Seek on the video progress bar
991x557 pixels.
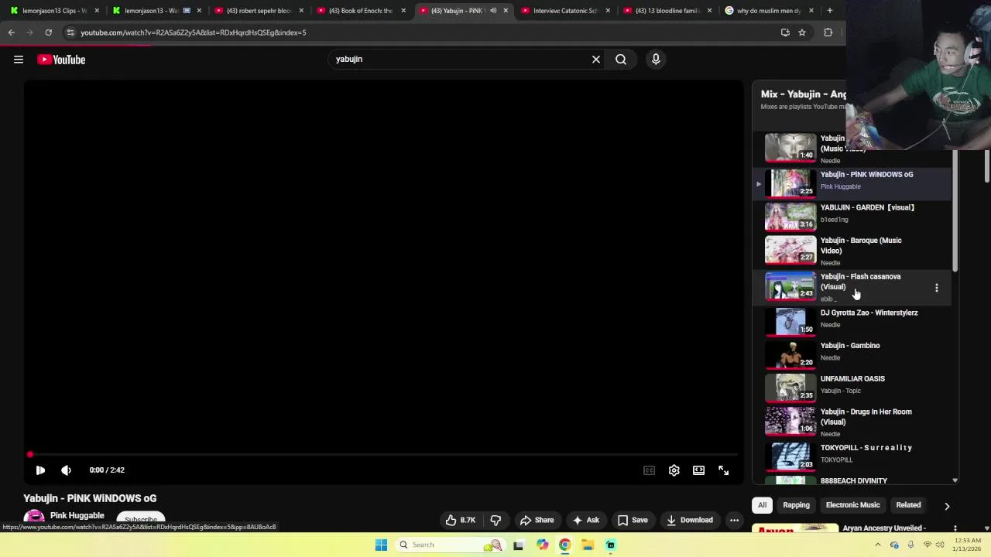383,454
